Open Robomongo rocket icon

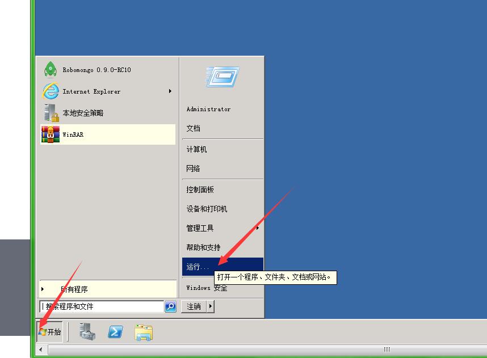(51, 70)
